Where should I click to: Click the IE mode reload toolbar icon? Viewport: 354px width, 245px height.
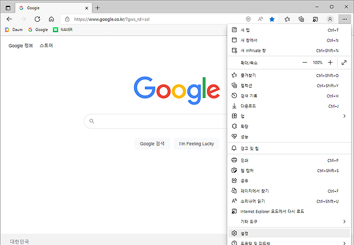[315, 19]
